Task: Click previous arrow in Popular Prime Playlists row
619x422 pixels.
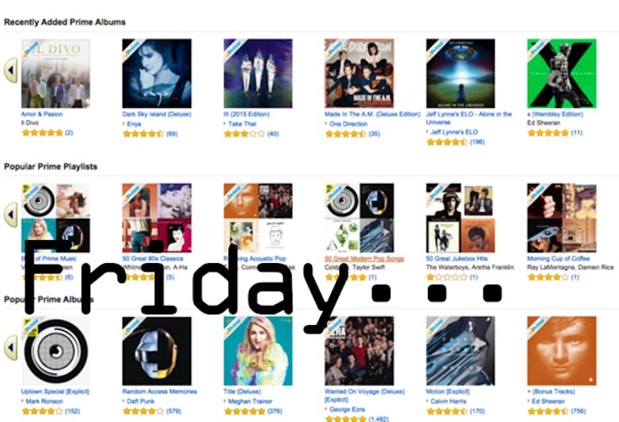Action: pyautogui.click(x=11, y=214)
